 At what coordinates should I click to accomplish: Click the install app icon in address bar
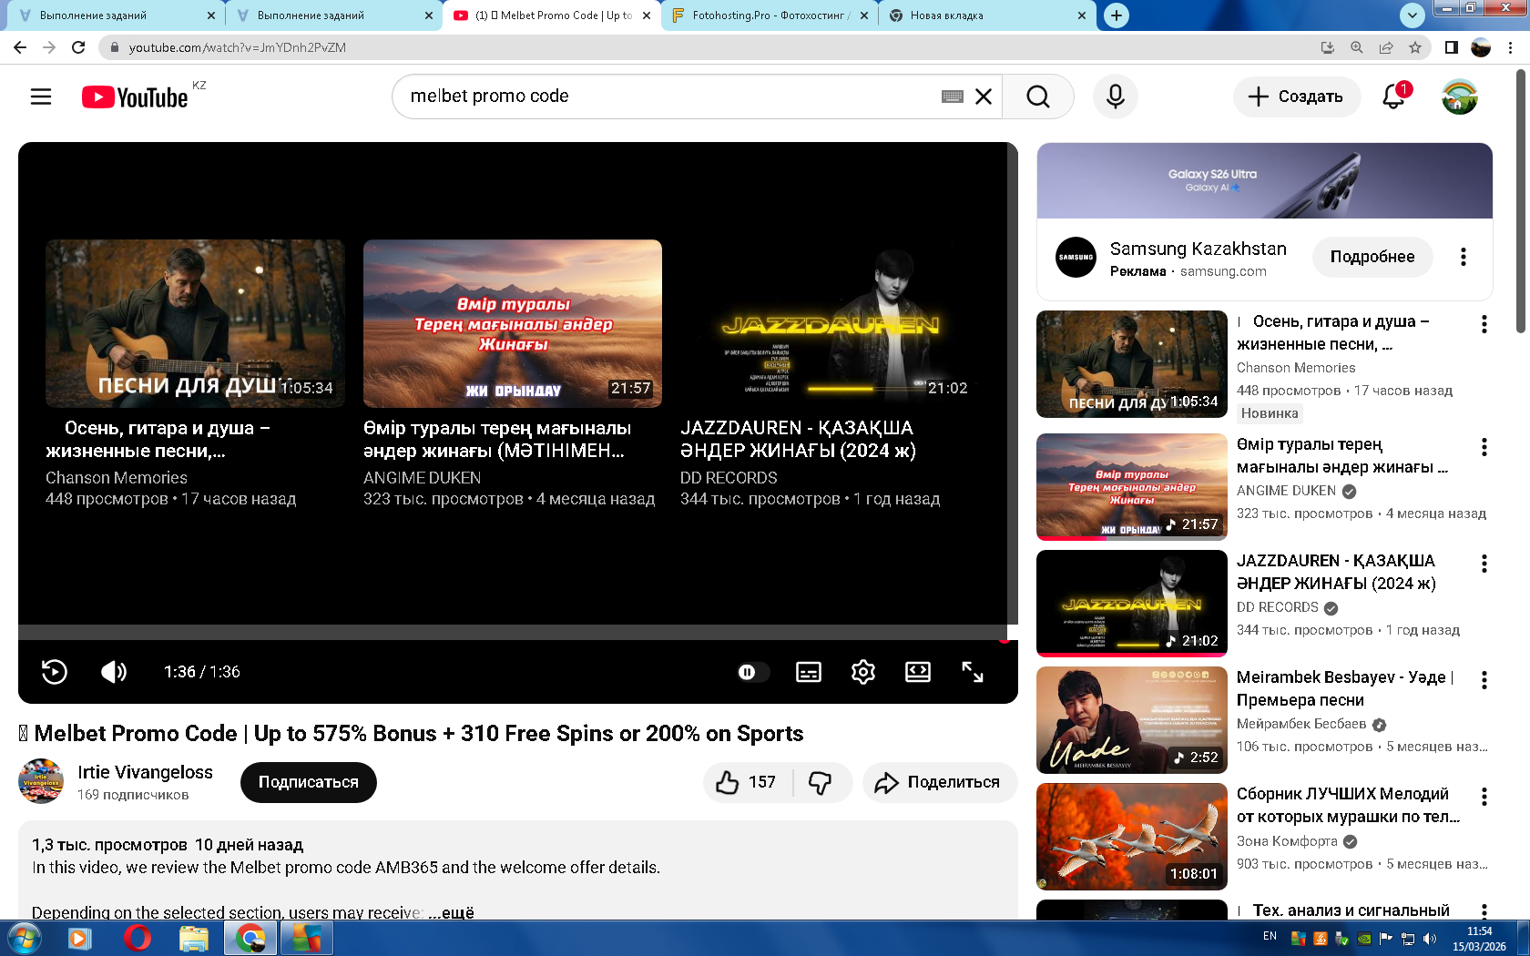[x=1328, y=47]
